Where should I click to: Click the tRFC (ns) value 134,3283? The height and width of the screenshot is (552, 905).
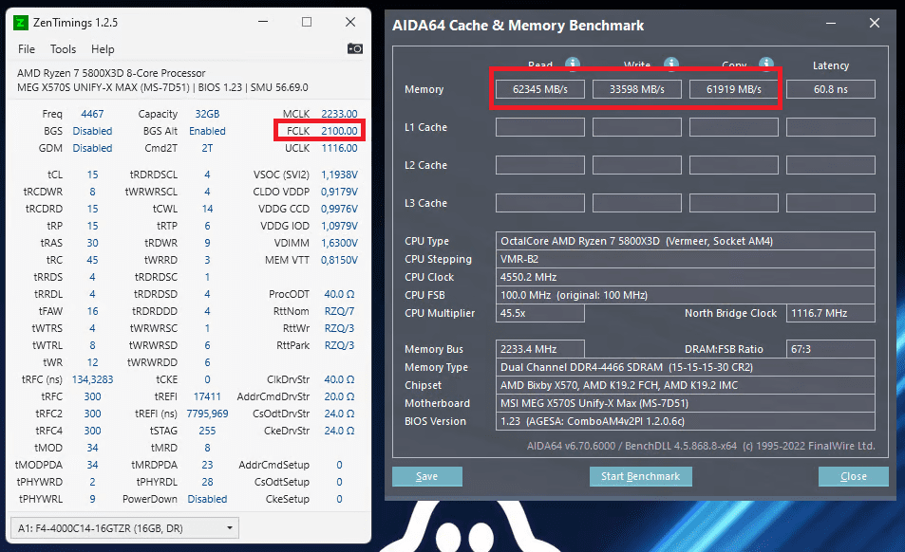92,379
